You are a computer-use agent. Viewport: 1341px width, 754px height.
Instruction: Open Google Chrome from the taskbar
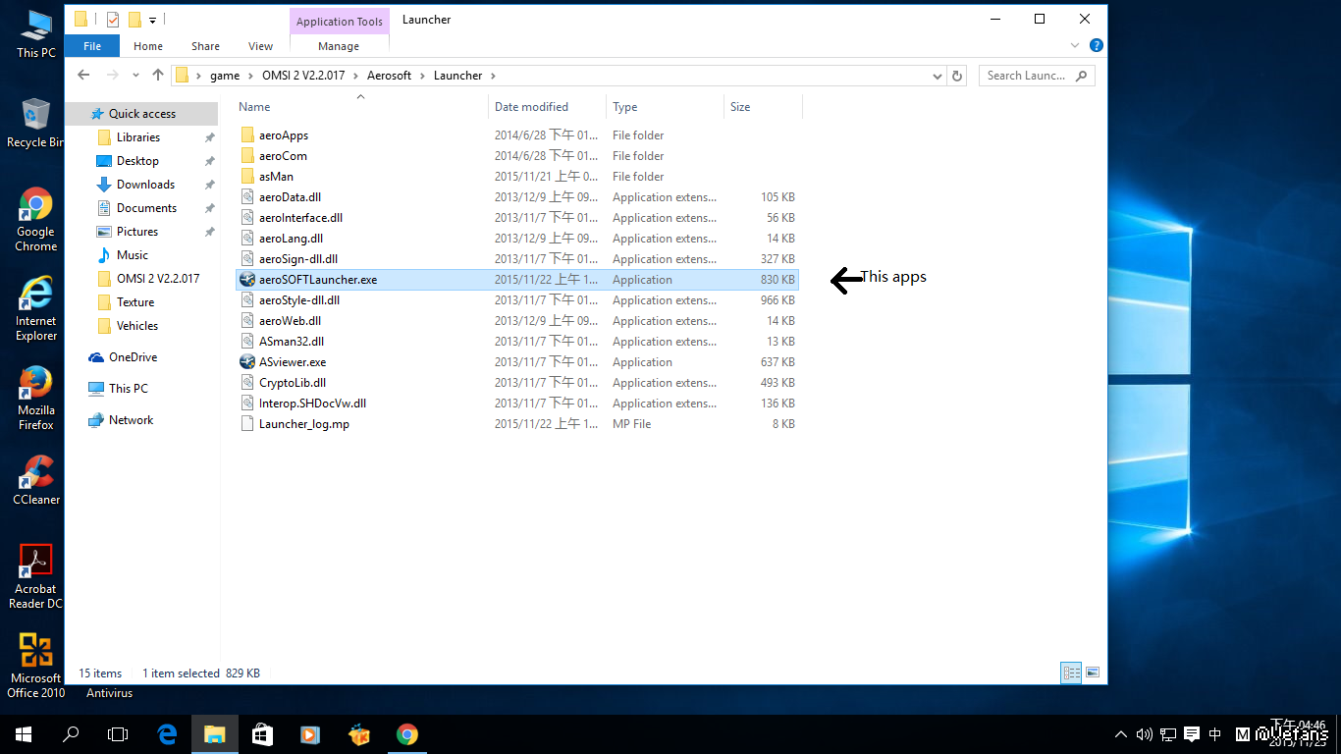pyautogui.click(x=406, y=733)
